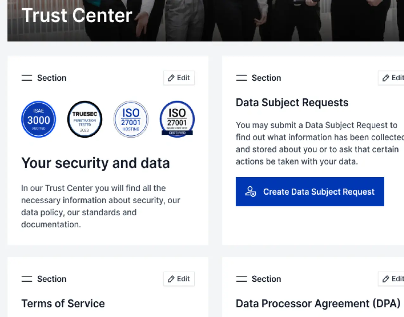Click the Trust Center title text
Image resolution: width=404 pixels, height=317 pixels.
pyautogui.click(x=77, y=15)
